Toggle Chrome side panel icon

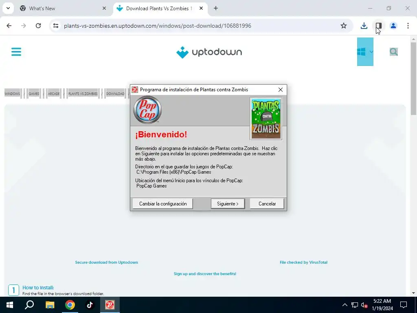pyautogui.click(x=379, y=26)
